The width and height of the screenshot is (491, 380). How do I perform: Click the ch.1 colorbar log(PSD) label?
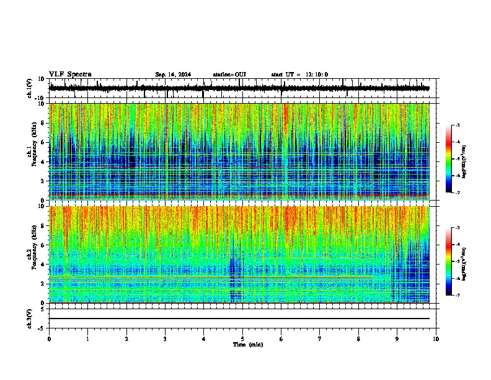pyautogui.click(x=464, y=161)
